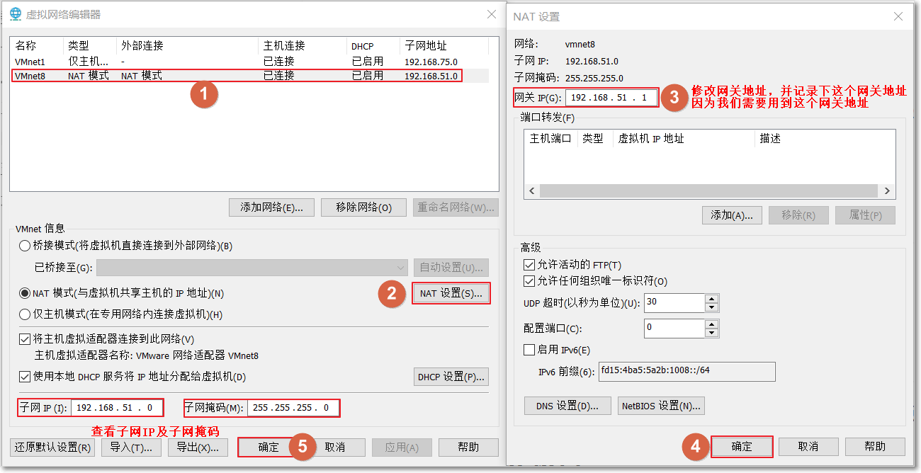Click the 应用(A) button

tap(401, 448)
